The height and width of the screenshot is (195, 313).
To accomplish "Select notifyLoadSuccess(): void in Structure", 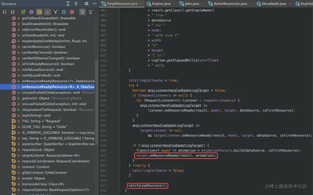I will (43, 70).
